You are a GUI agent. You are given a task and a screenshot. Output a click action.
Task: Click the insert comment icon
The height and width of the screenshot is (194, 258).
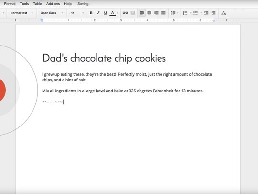click(x=133, y=13)
